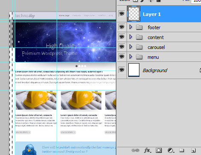The height and width of the screenshot is (155, 201).
Task: Click Page styles in the mockup navigation
Action: (x=89, y=15)
